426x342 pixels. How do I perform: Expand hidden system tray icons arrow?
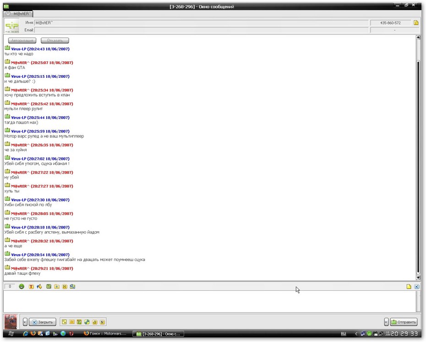356,334
